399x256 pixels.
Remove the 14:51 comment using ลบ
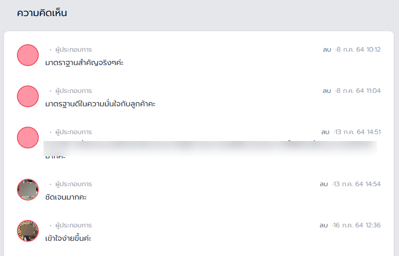325,132
